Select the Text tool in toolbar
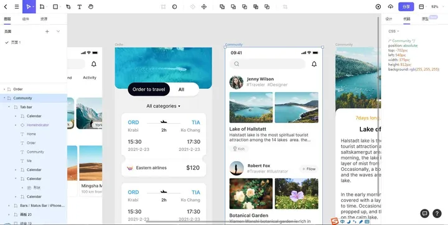This screenshot has height=225, width=448. point(80,7)
